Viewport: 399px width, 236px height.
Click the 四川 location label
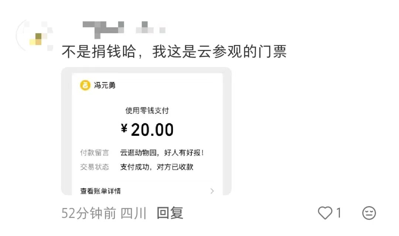(x=134, y=213)
